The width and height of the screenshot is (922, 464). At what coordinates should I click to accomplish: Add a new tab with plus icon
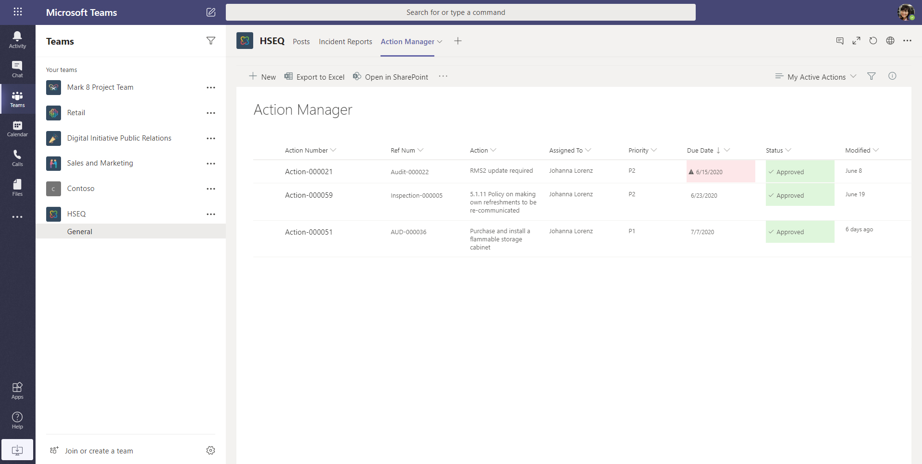(458, 41)
